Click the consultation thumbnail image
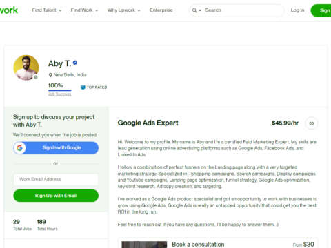This screenshot has width=331, height=248. coord(144,245)
